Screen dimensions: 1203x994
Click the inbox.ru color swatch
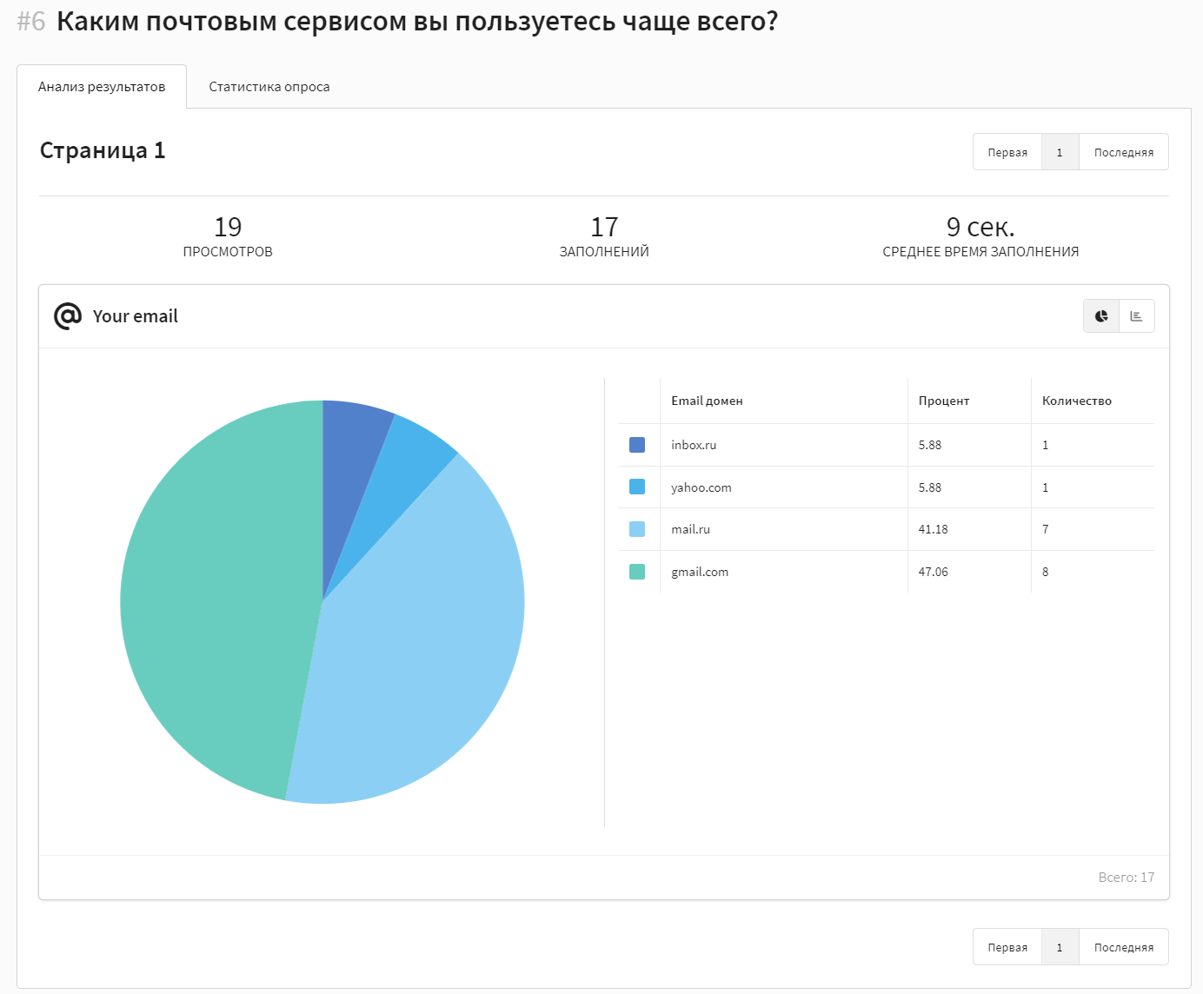(637, 445)
